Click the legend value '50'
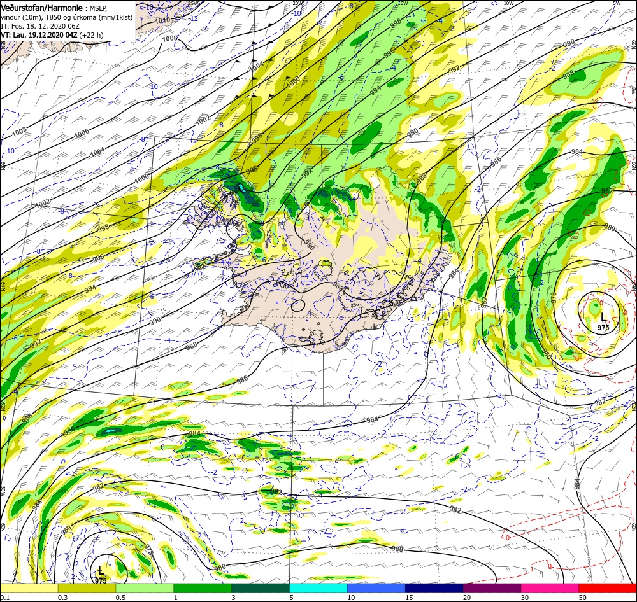The height and width of the screenshot is (602, 637). coord(583,598)
